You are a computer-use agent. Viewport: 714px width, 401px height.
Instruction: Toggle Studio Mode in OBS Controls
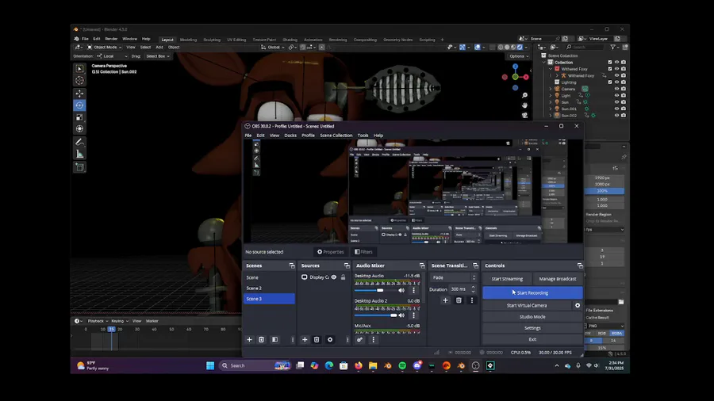[532, 317]
